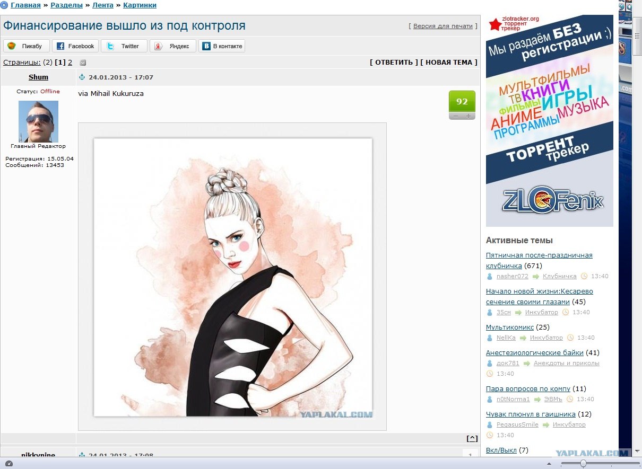642x469 pixels.
Task: Click the round icon at bottom-left status bar
Action: tap(8, 464)
